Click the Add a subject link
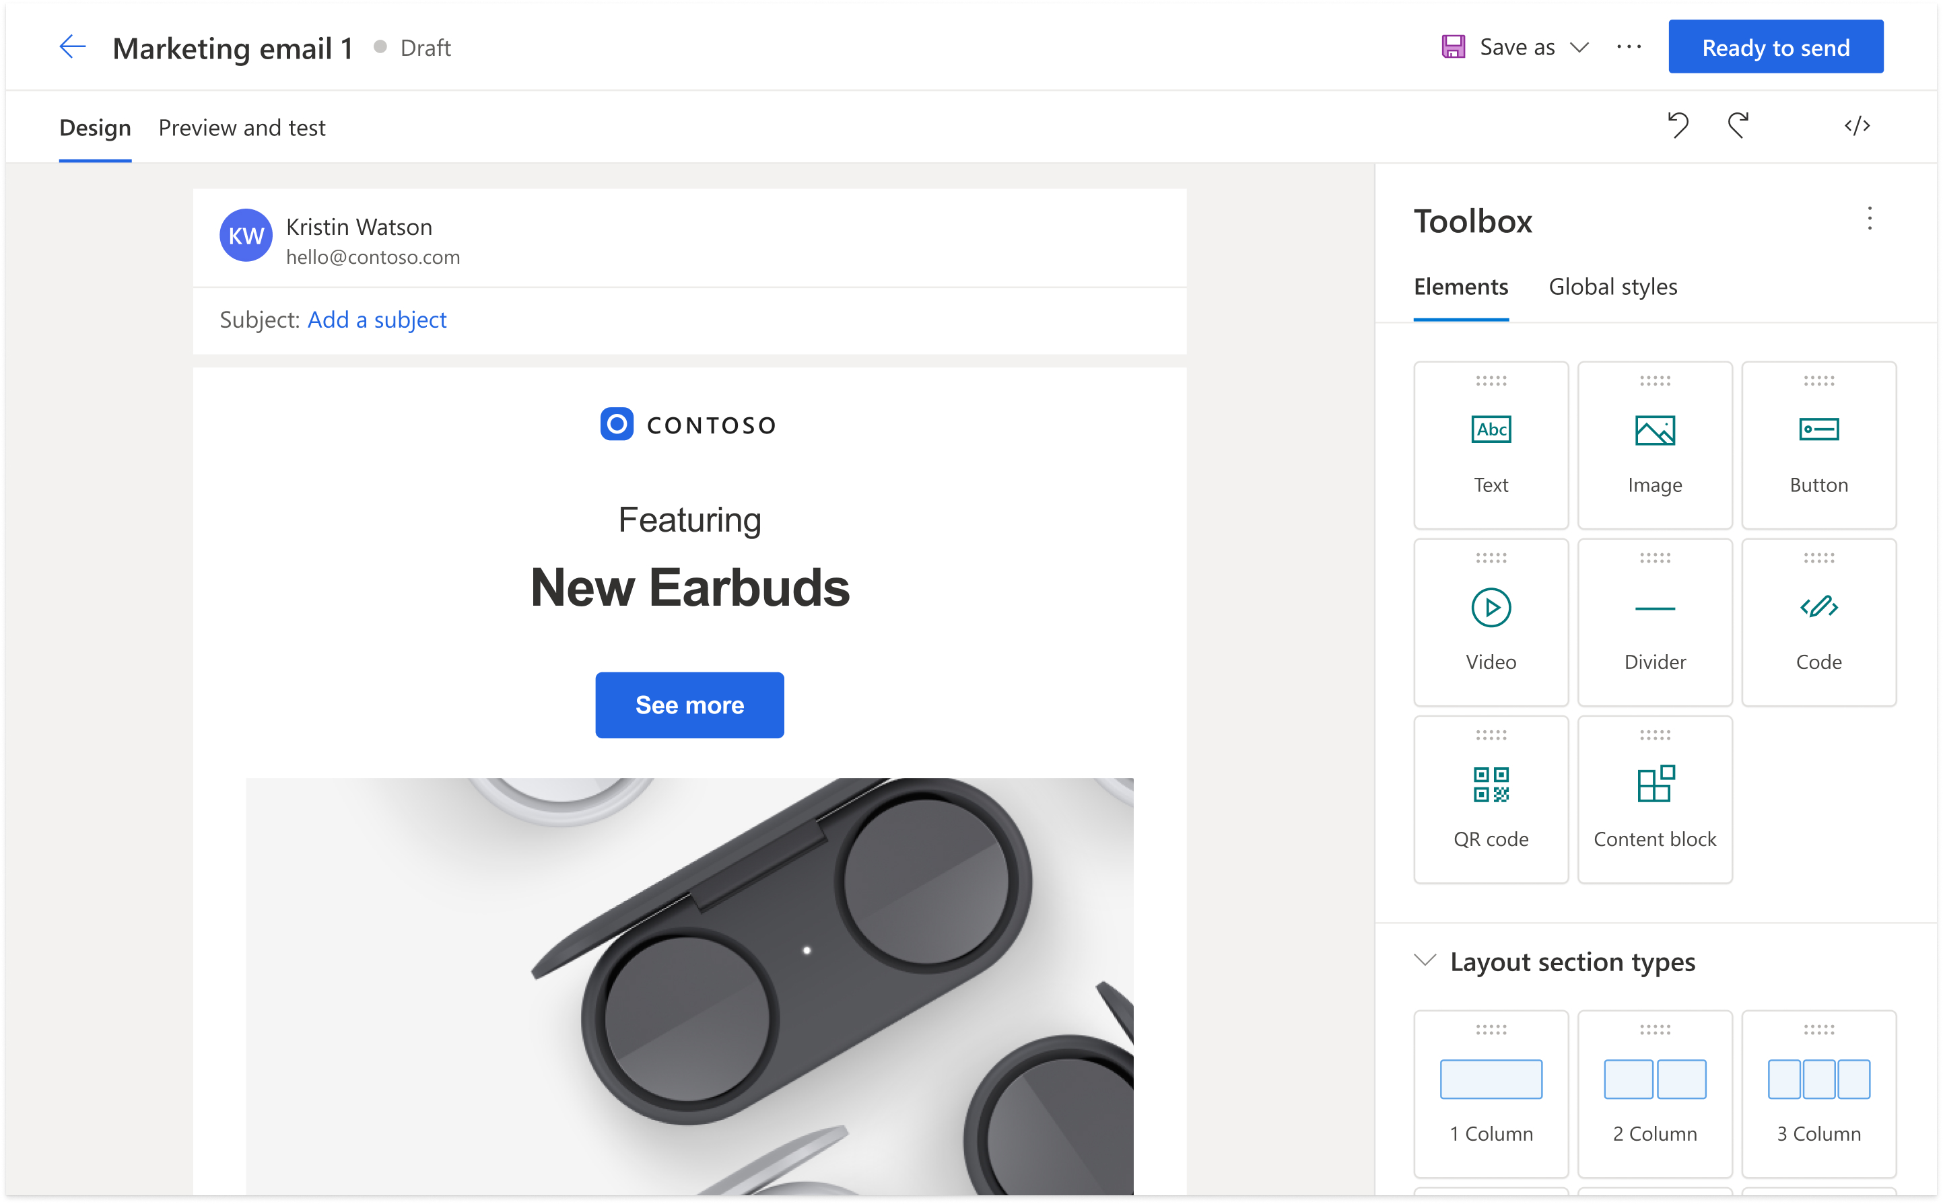The width and height of the screenshot is (1943, 1204). [x=374, y=319]
